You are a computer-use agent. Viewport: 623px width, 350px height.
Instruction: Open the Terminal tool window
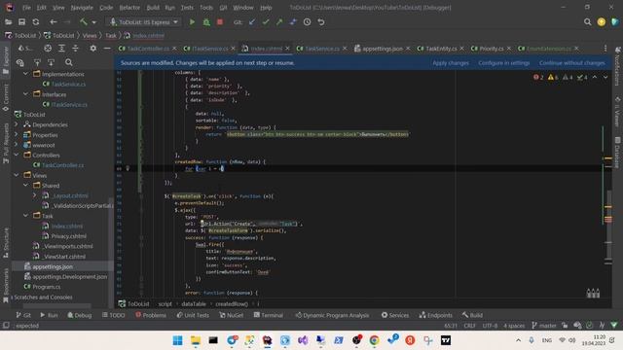[x=269, y=315]
